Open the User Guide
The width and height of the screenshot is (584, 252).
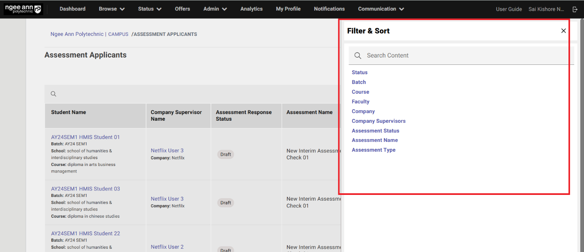tap(509, 9)
